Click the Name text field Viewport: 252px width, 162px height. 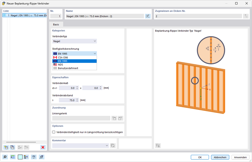(x=105, y=16)
